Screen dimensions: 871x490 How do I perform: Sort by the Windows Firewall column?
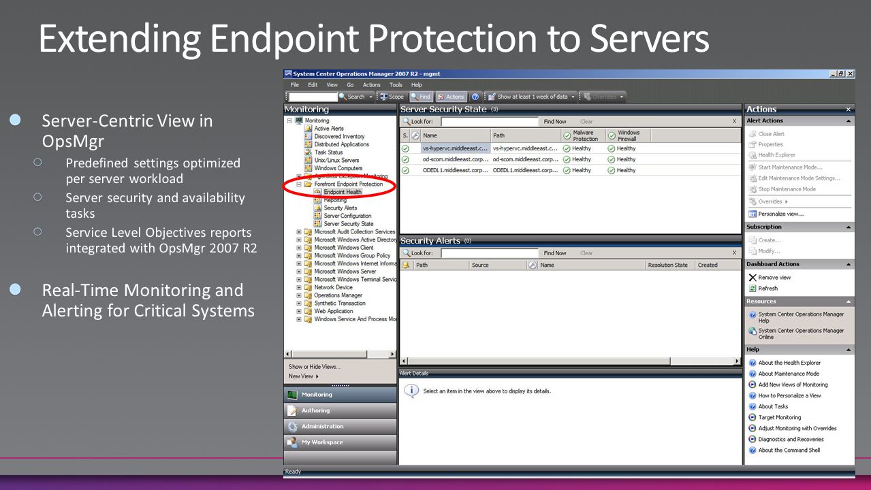(x=628, y=135)
